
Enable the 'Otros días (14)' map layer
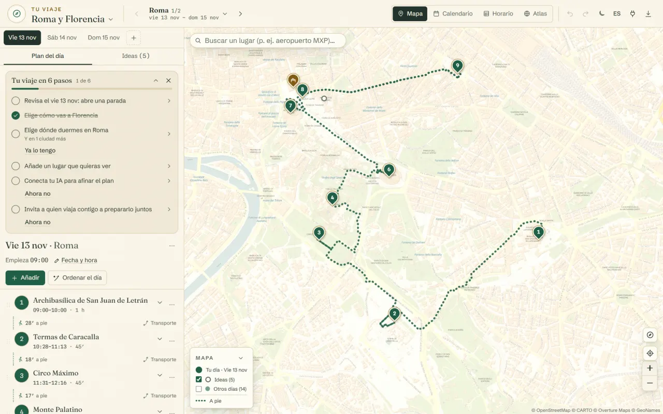pyautogui.click(x=199, y=389)
